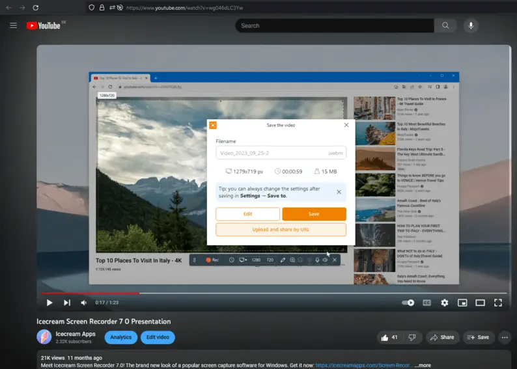Image resolution: width=517 pixels, height=369 pixels.
Task: Click the zoom magnifier on the recorder toolbar
Action: click(x=292, y=260)
